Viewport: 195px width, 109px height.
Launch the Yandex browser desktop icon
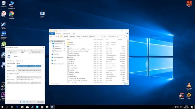click(4, 14)
